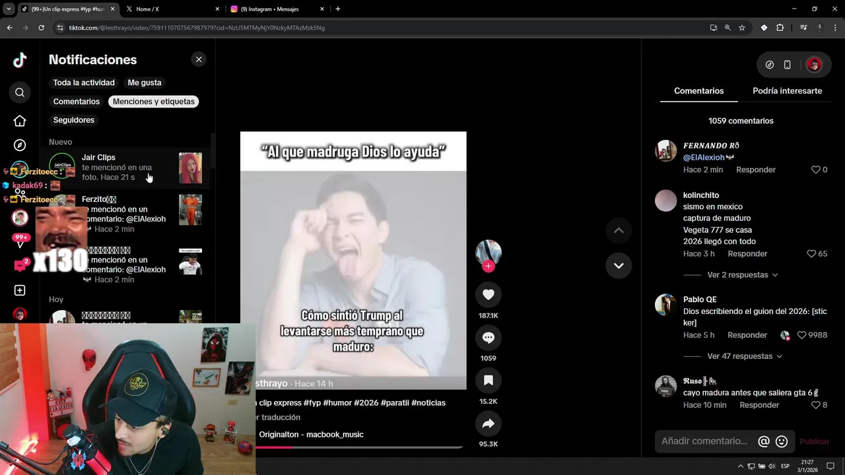Close the Notificaciones panel
Image resolution: width=845 pixels, height=475 pixels.
[x=199, y=59]
